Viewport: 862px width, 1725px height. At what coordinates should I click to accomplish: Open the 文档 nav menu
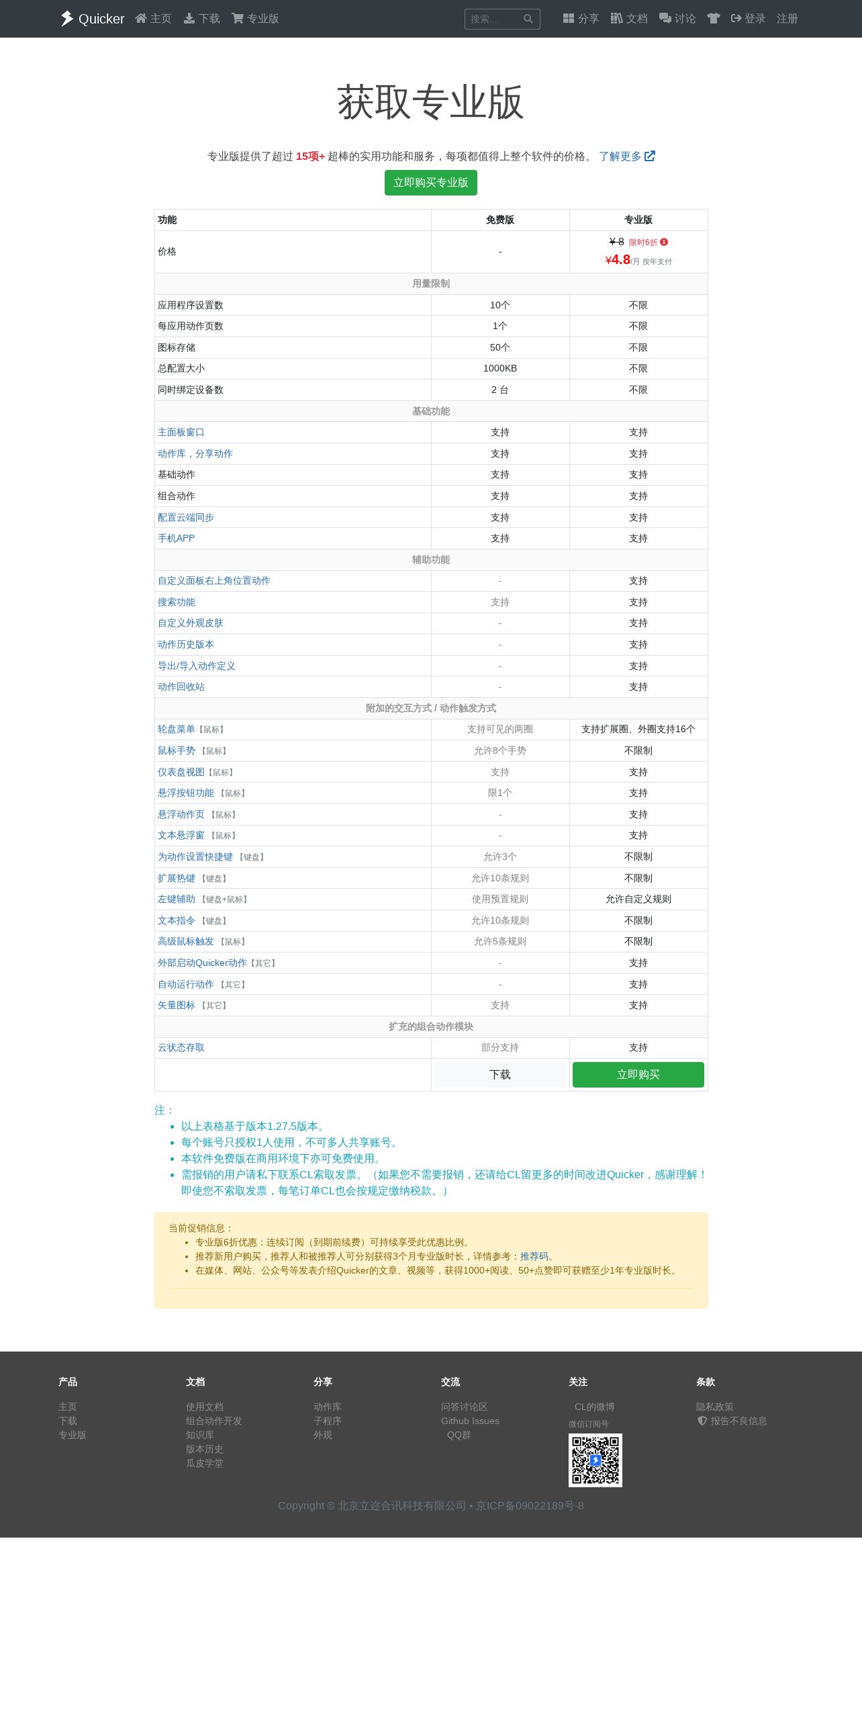tap(629, 19)
